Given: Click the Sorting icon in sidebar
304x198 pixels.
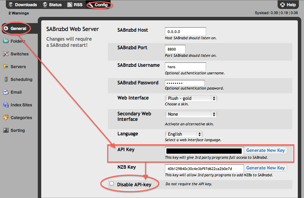Looking at the screenshot, I should tap(6, 130).
